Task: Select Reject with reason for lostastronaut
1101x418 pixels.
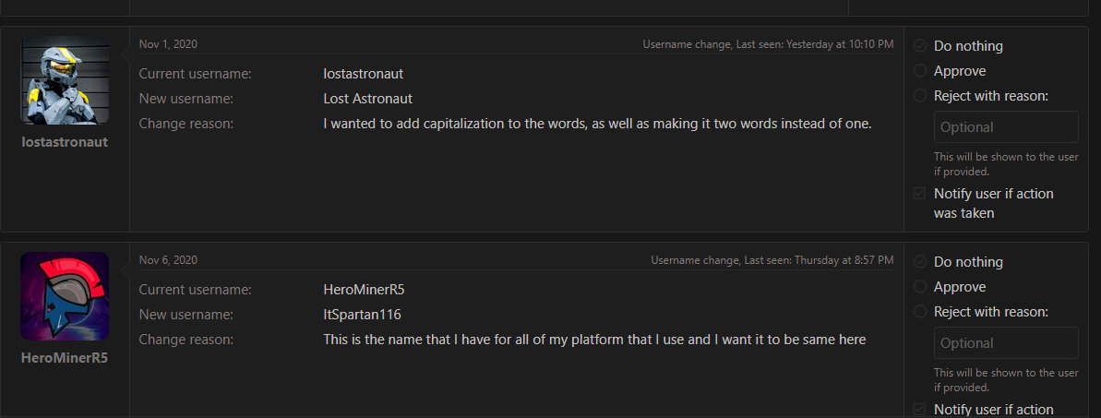Action: point(920,96)
